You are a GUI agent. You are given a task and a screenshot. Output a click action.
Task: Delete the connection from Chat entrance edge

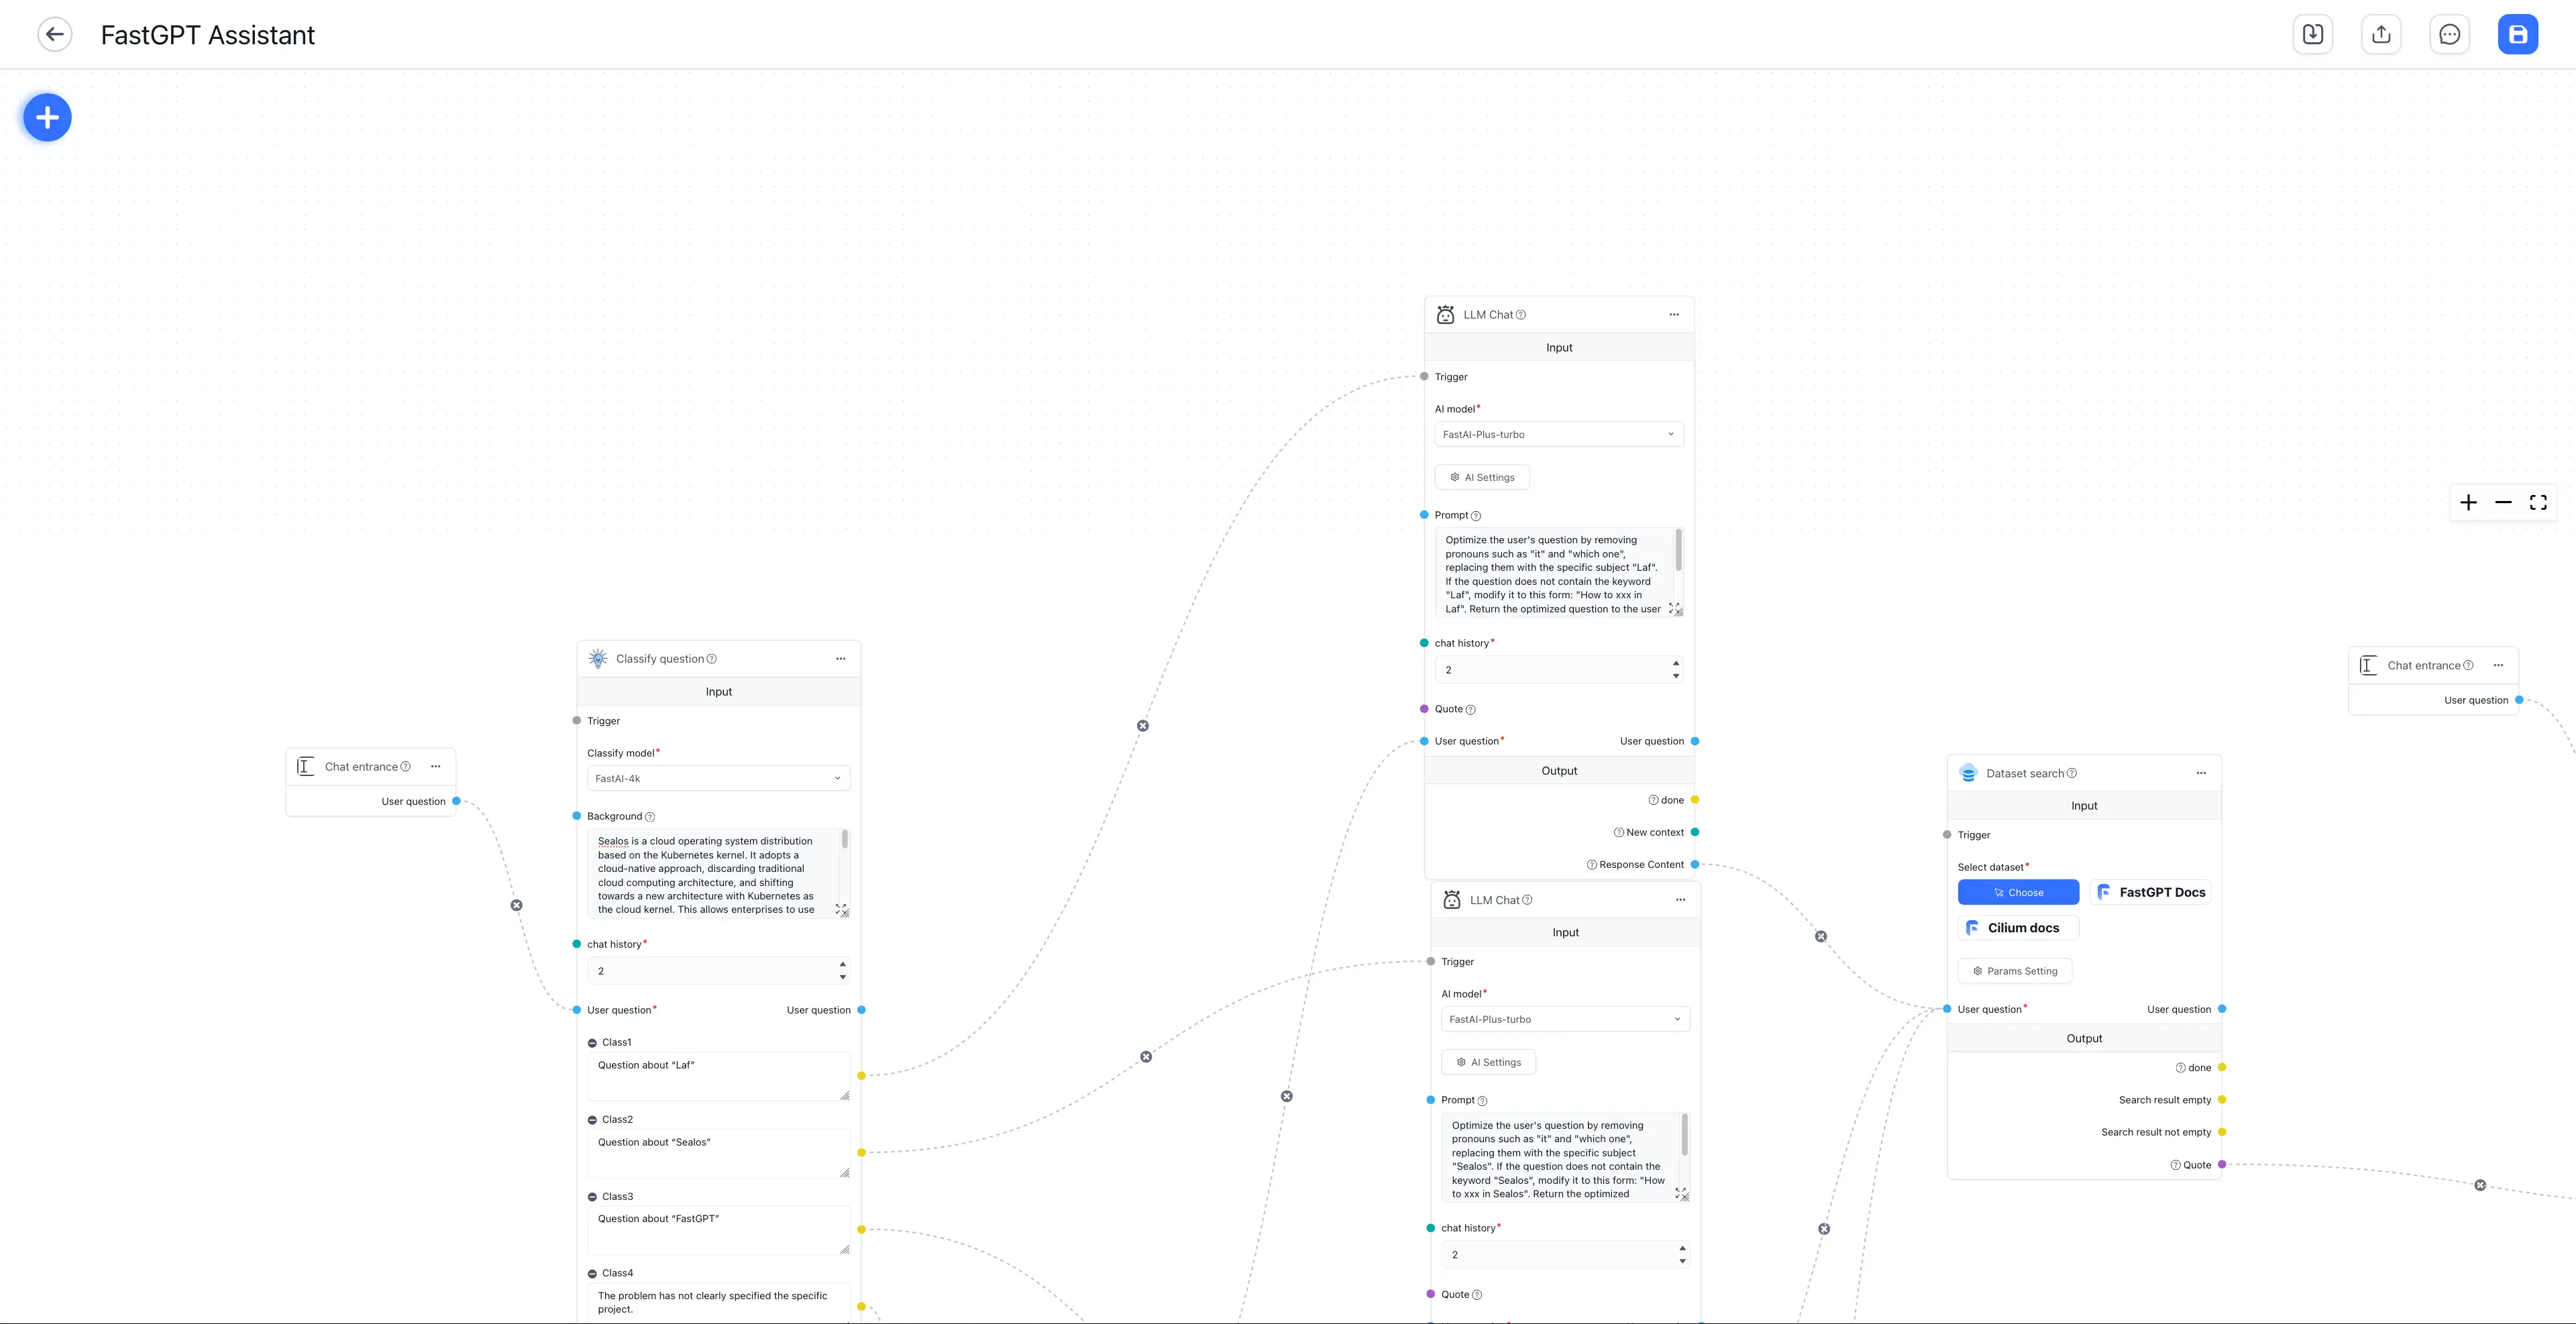click(x=516, y=905)
